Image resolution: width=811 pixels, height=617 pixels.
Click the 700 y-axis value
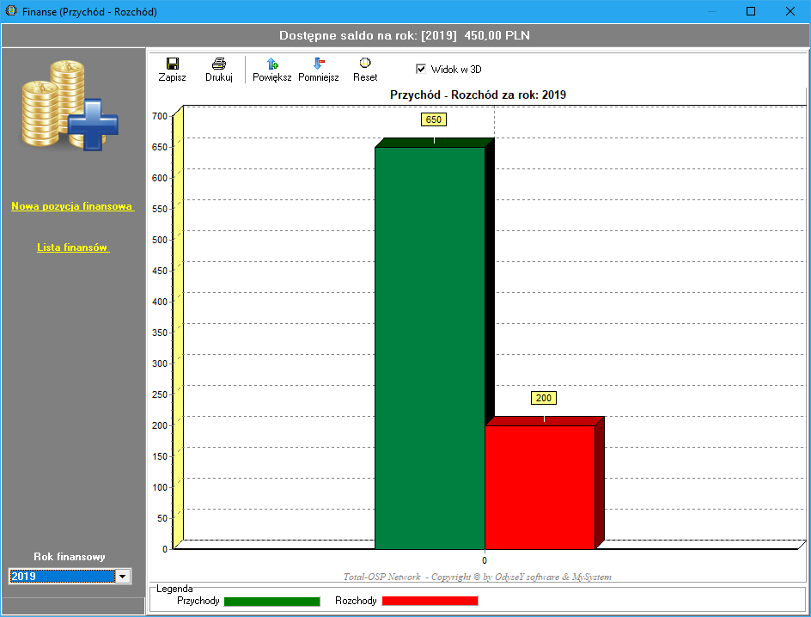click(x=160, y=116)
